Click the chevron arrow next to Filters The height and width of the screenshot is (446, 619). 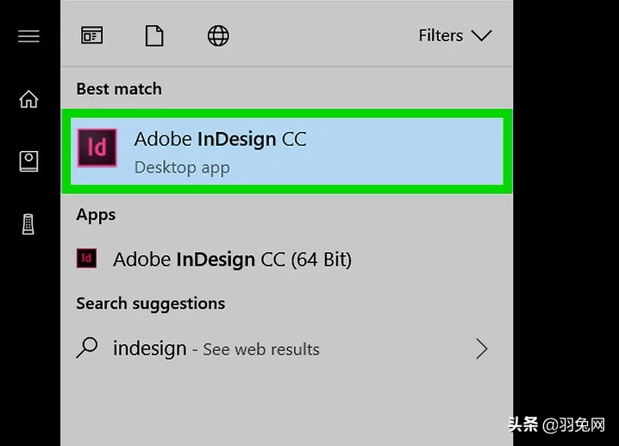tap(482, 36)
